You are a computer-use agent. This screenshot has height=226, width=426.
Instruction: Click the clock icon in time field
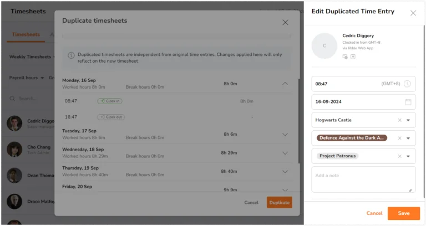click(407, 84)
